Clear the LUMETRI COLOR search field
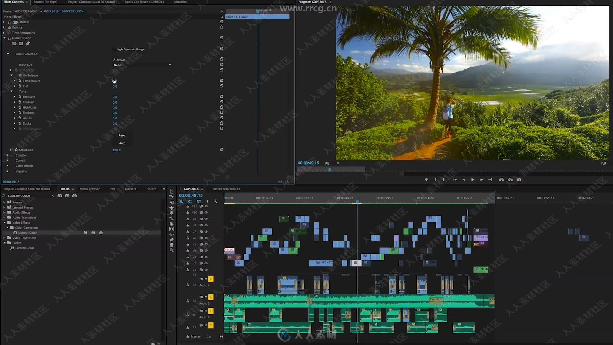The width and height of the screenshot is (613, 345). [53, 196]
